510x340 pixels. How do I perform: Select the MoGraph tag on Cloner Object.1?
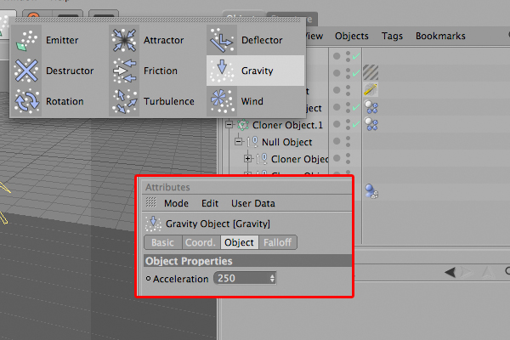click(x=371, y=124)
